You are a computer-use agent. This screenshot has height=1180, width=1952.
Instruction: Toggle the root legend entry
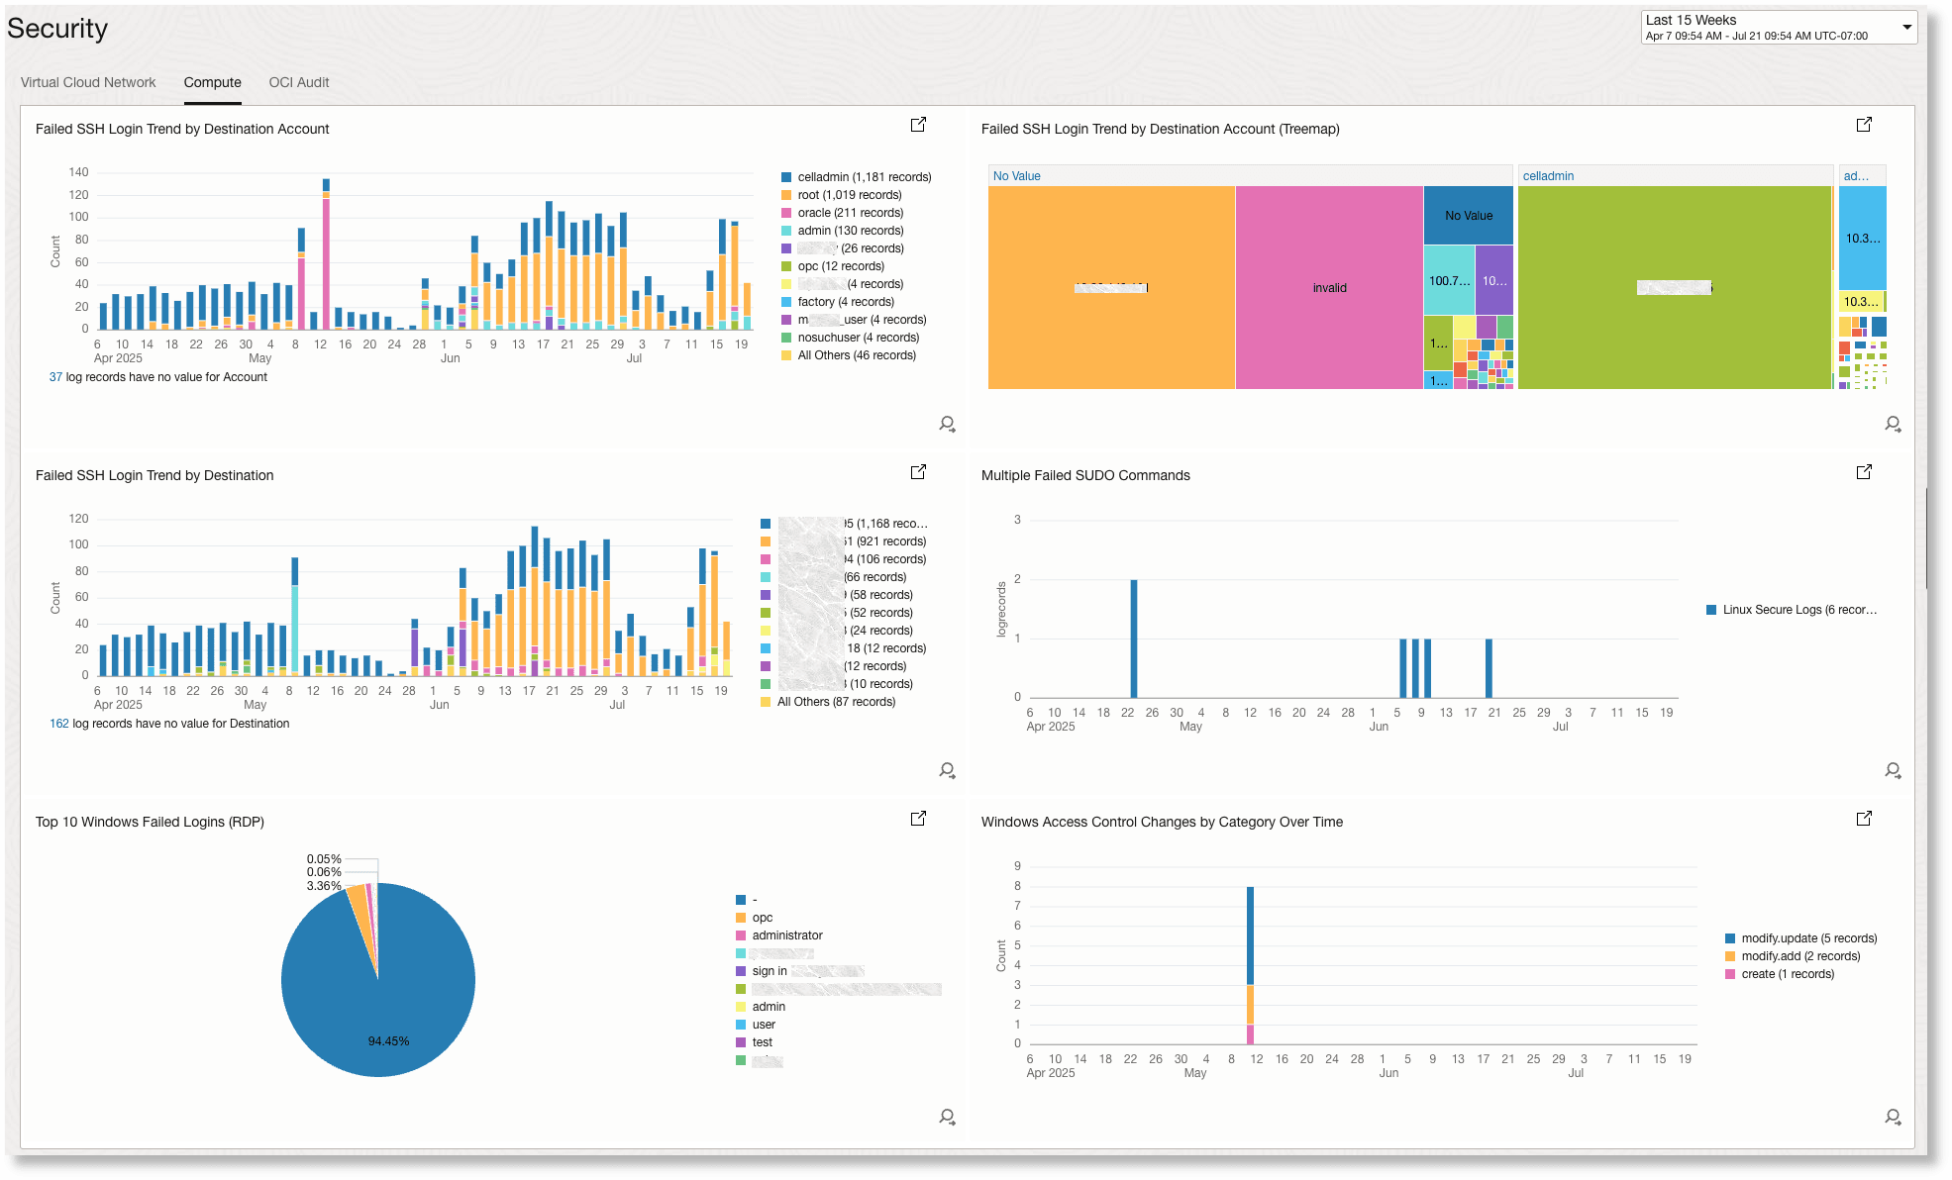[849, 195]
